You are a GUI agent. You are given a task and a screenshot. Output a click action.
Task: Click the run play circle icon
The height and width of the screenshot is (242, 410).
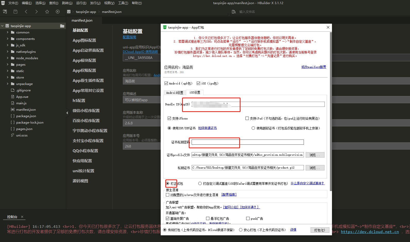coord(58,12)
